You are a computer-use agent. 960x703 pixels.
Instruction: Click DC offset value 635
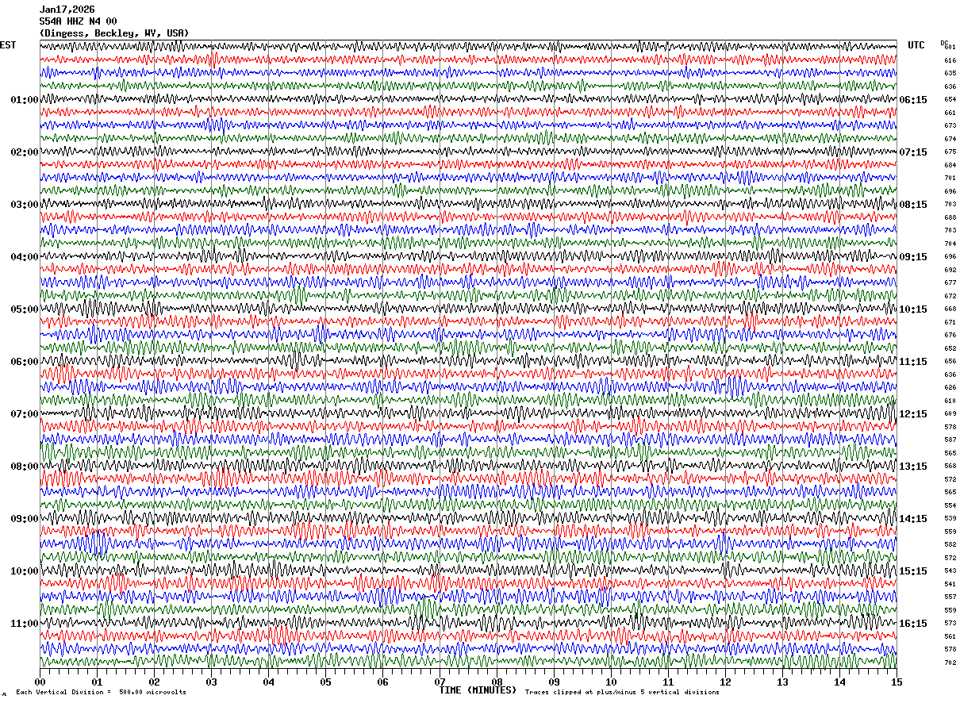click(x=950, y=73)
